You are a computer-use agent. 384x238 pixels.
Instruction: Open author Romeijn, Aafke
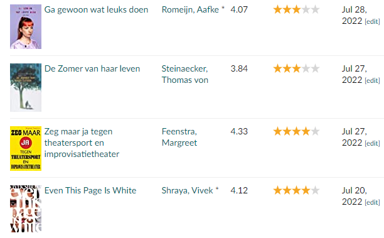click(190, 9)
